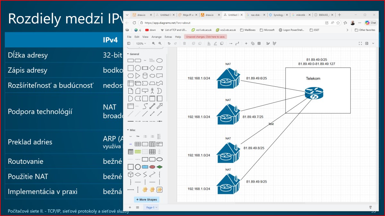Collapse the Misc shapes section
Image resolution: width=385 pixels, height=216 pixels.
[x=132, y=130]
